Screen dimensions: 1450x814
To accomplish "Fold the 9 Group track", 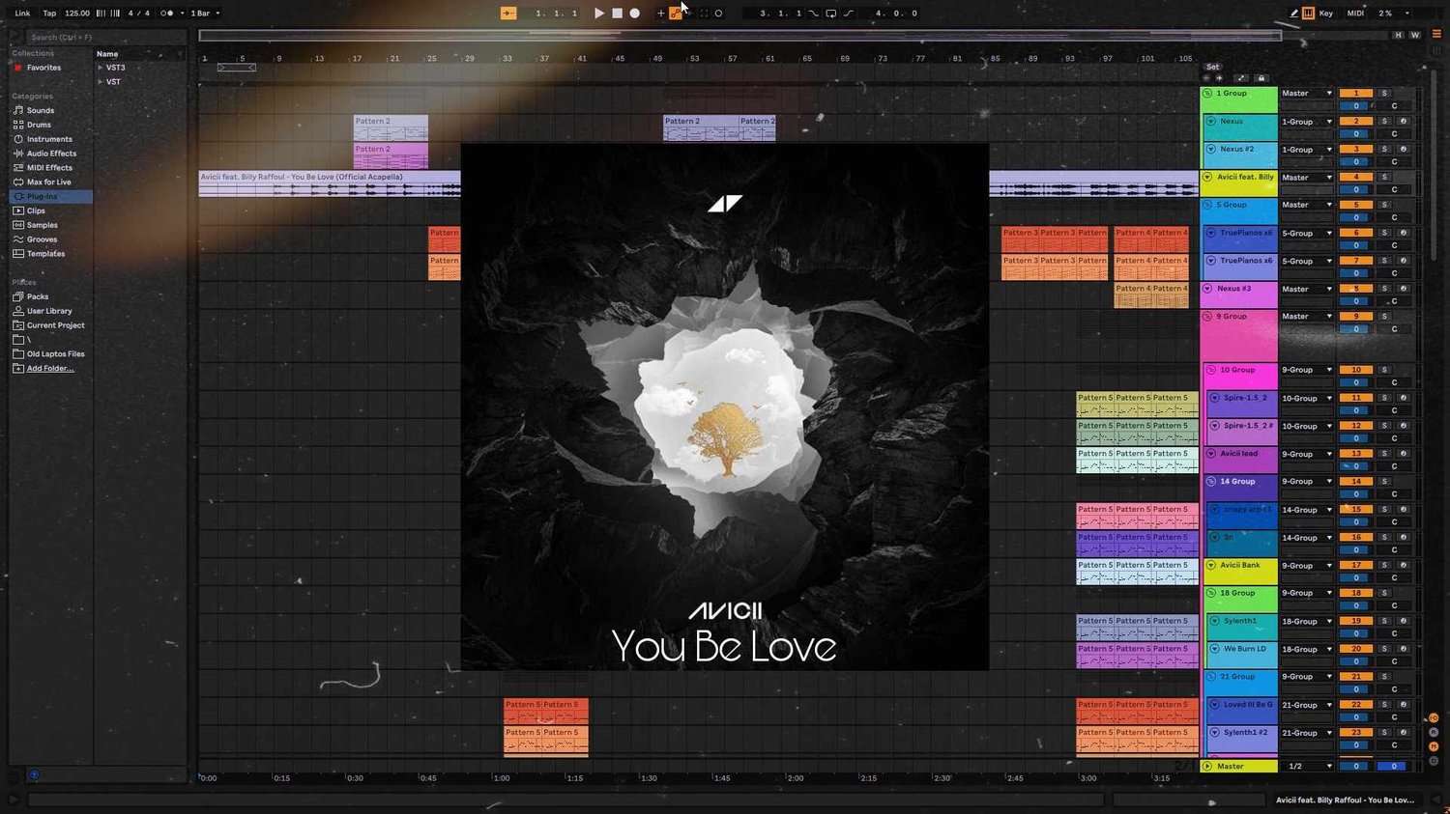I will (x=1207, y=317).
